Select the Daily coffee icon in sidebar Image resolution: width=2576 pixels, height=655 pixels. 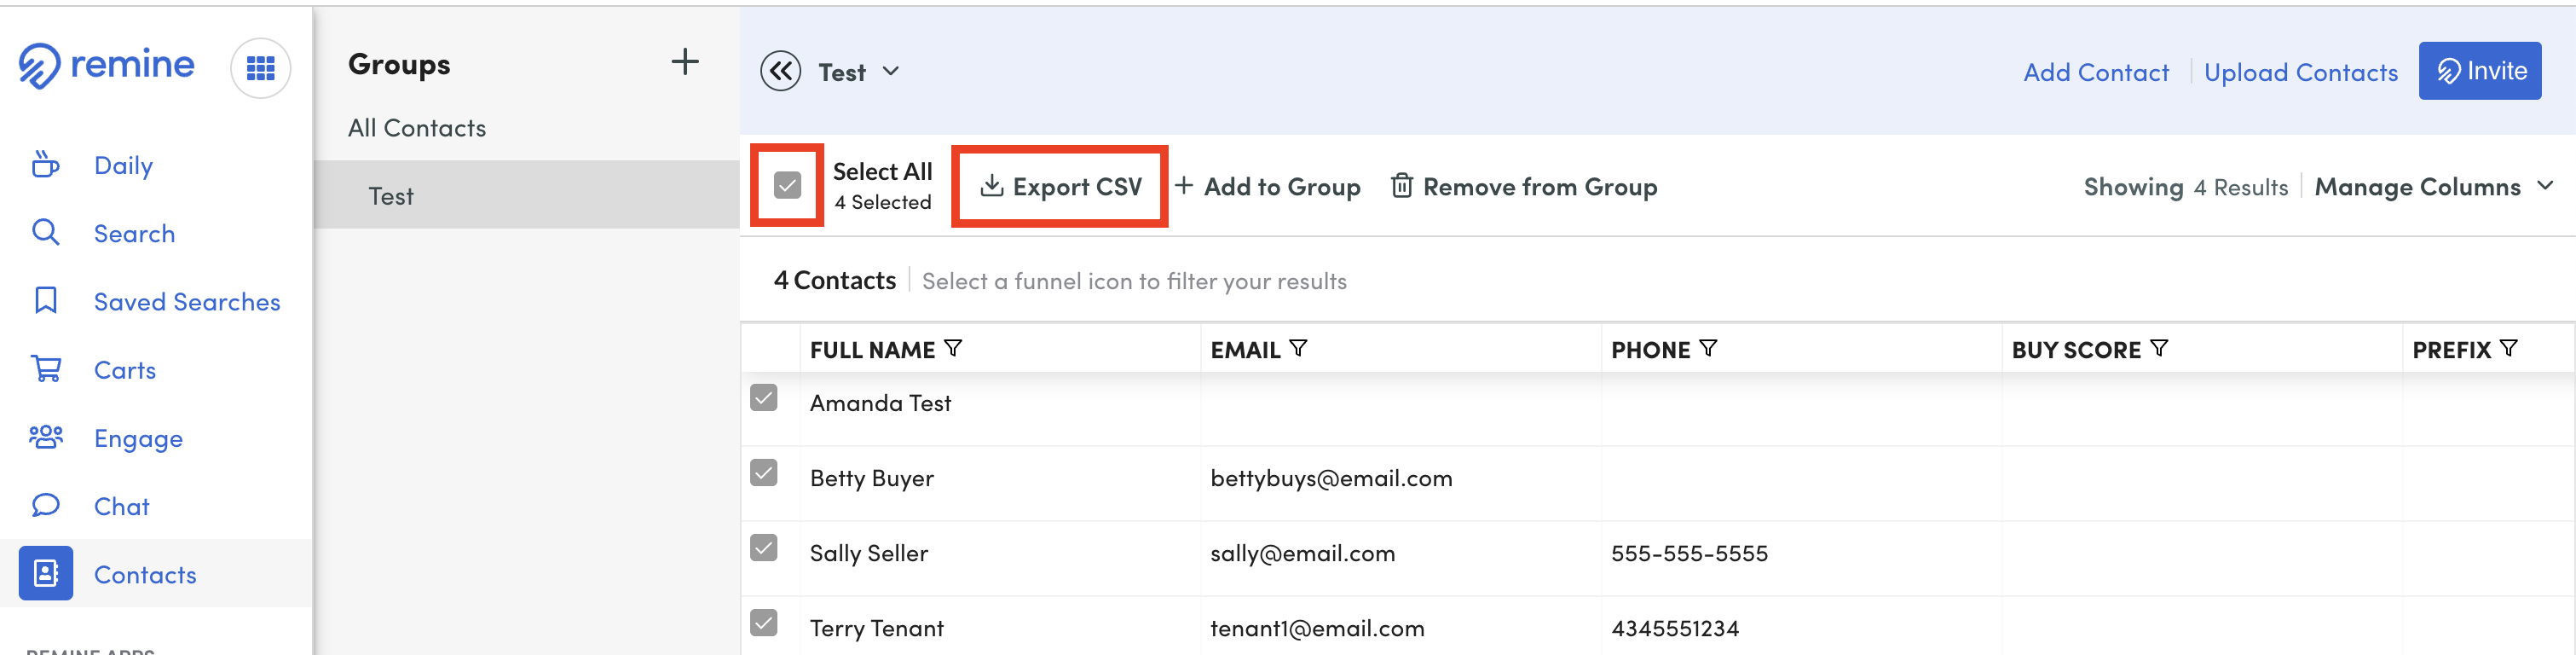coord(45,164)
